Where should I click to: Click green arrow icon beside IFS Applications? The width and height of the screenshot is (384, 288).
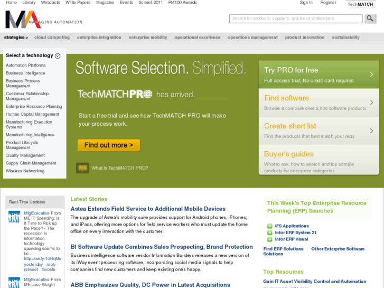coord(269,226)
